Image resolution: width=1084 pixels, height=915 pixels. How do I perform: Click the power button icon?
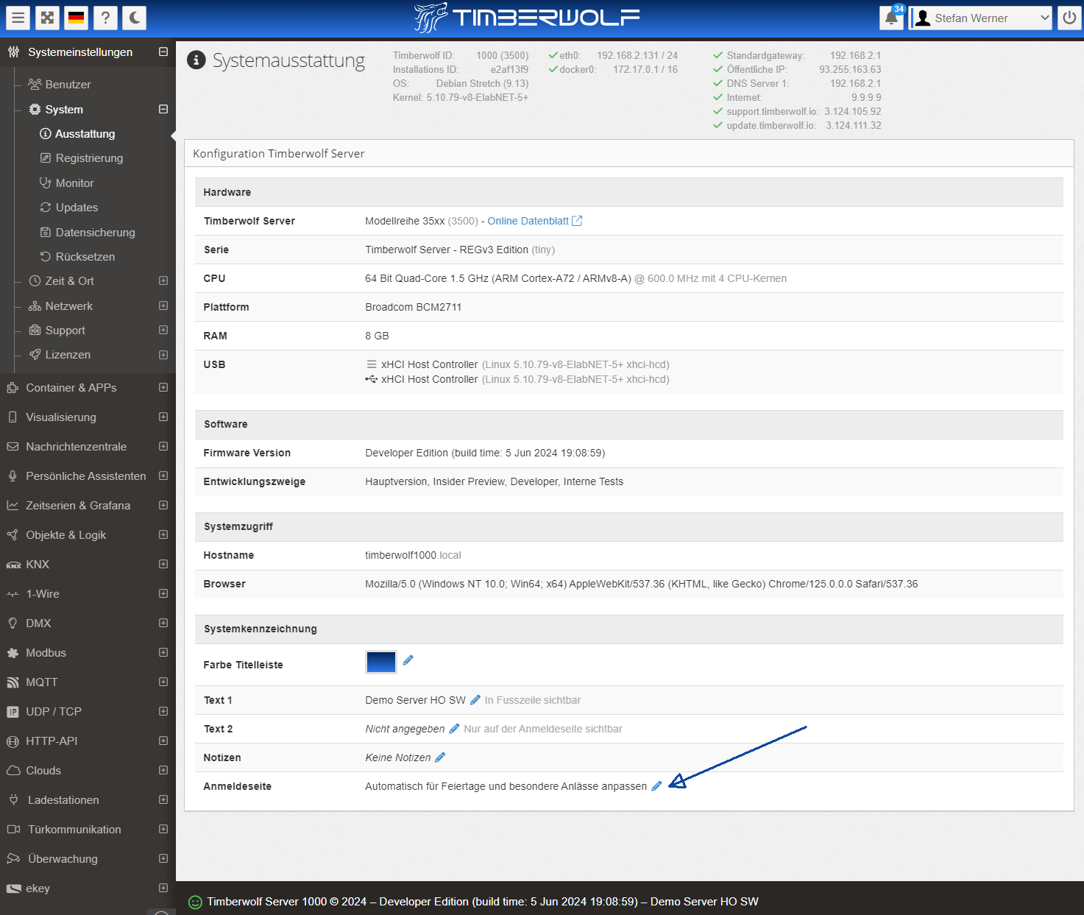[1069, 18]
